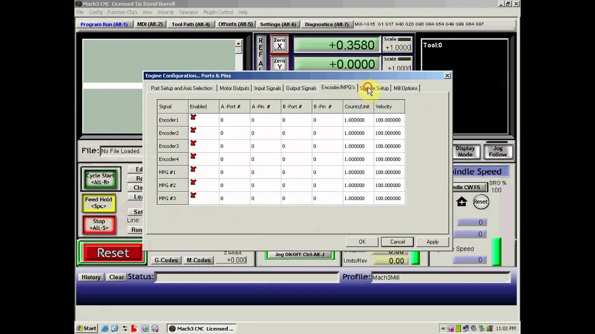The height and width of the screenshot is (334, 595).
Task: Click Encoder1 Counts/Unit cell 1.000000
Action: point(358,120)
